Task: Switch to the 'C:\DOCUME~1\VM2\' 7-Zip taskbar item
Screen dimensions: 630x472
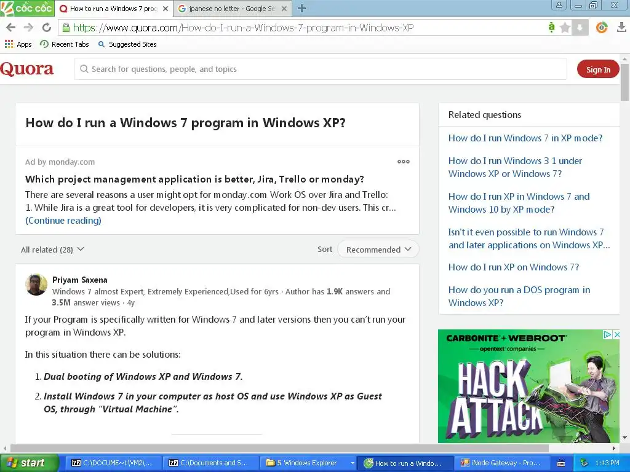Action: 112,463
